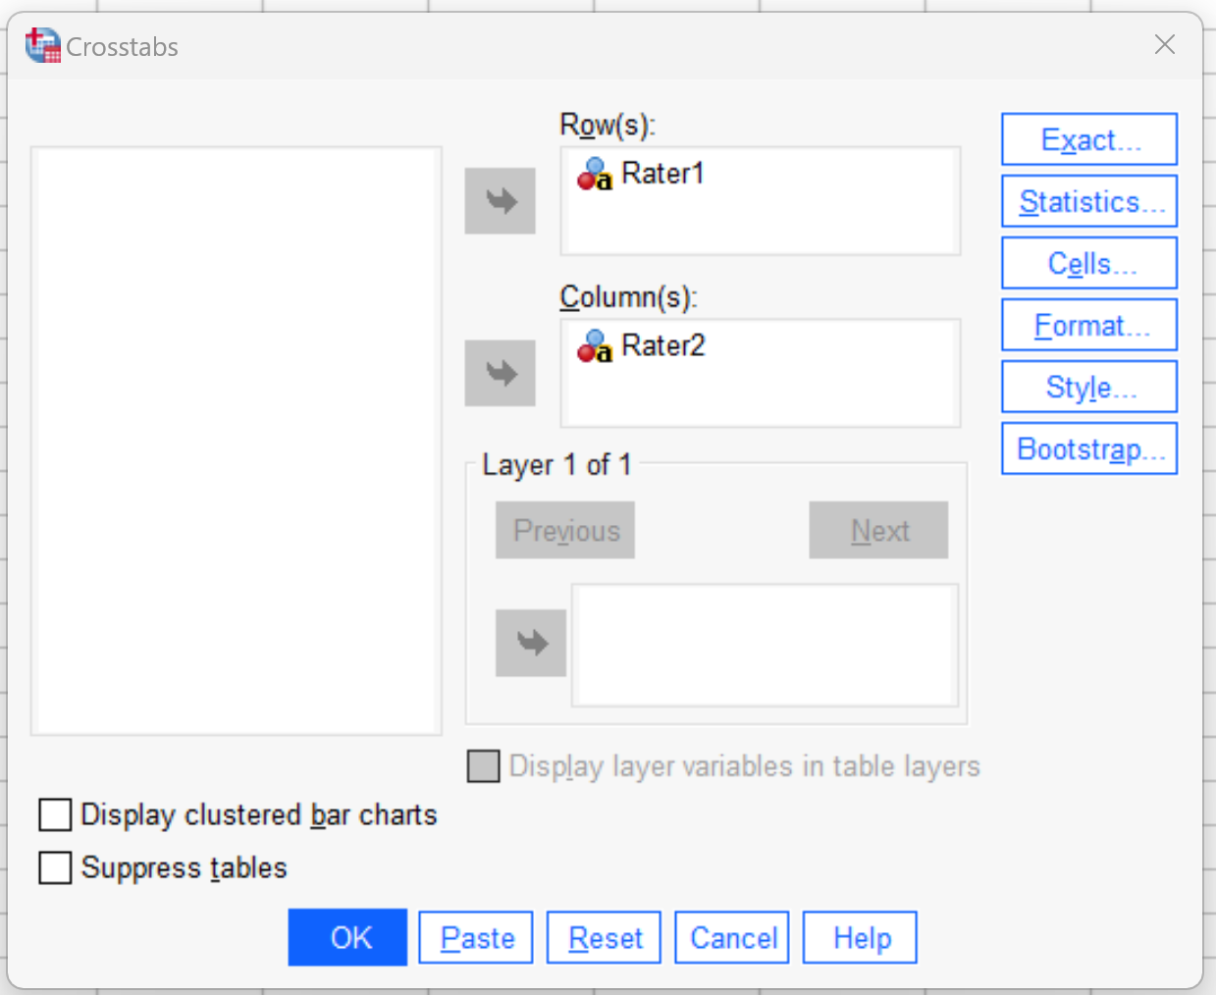Open the Style settings dialog
1216x995 pixels.
click(x=1088, y=387)
